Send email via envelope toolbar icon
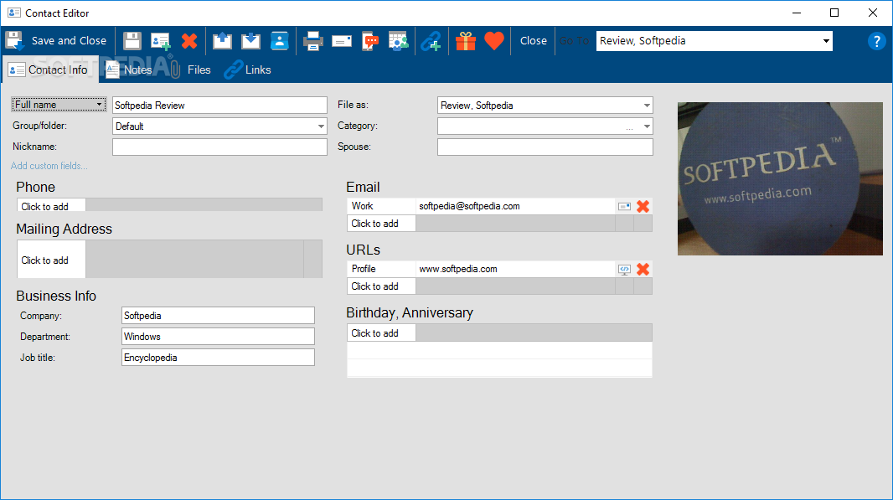This screenshot has width=893, height=500. 342,41
